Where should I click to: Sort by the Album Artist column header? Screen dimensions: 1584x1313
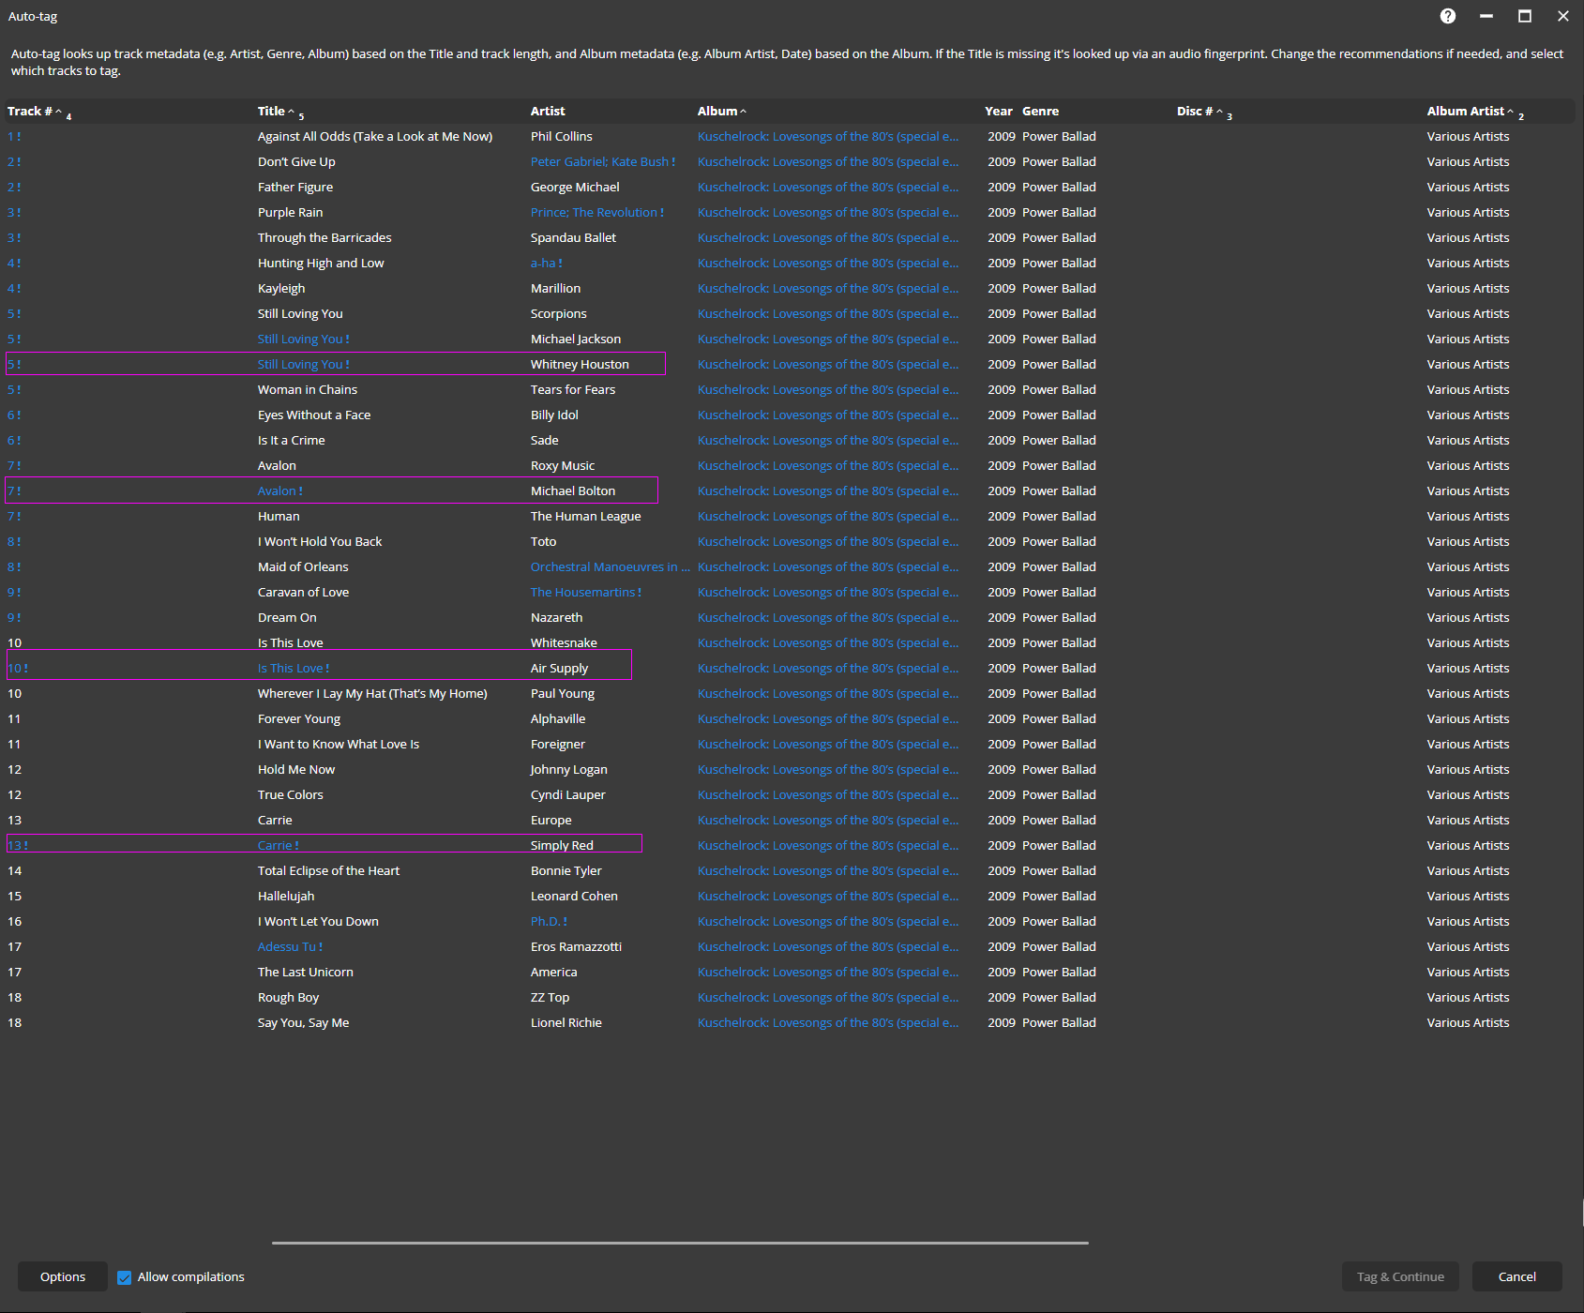(x=1465, y=112)
